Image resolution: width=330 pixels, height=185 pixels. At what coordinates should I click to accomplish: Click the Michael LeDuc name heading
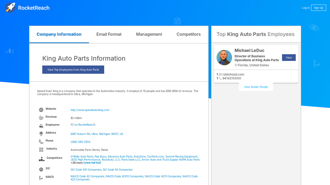pyautogui.click(x=250, y=50)
